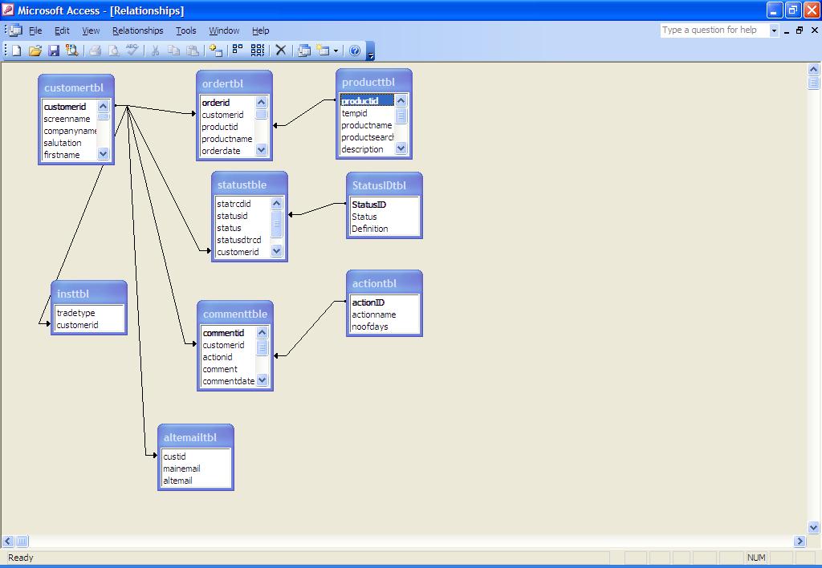Image resolution: width=822 pixels, height=568 pixels.
Task: Click the Type a question for help box
Action: (x=714, y=30)
